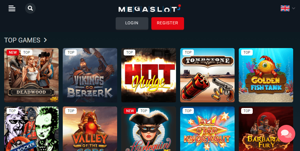
Task: Open the Barbarian Fury game tile
Action: coord(266,129)
